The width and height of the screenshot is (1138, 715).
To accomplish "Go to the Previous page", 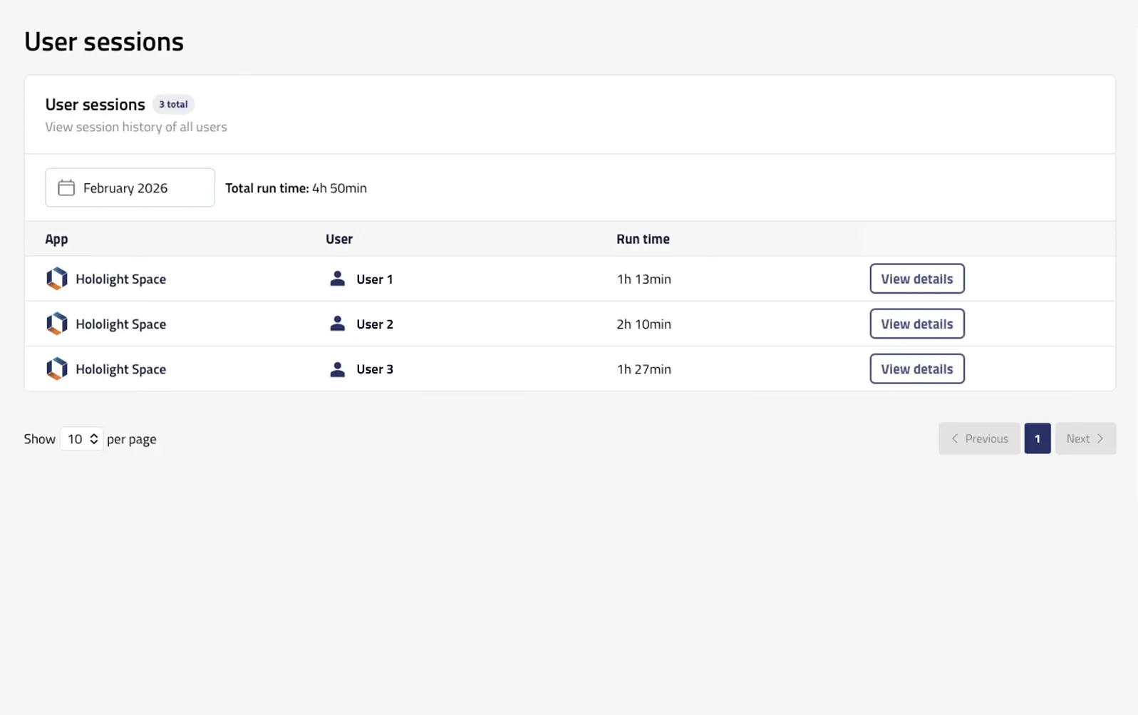I will [x=979, y=438].
